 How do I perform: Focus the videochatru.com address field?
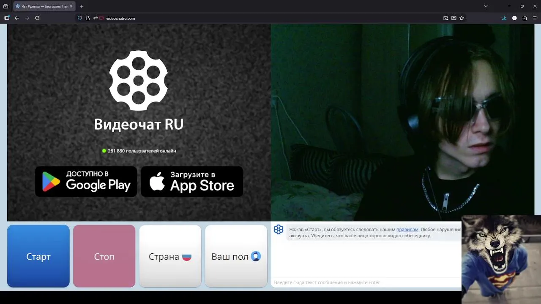coord(270,18)
